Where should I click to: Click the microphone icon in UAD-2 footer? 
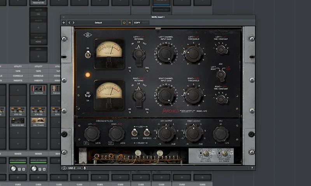pos(85,168)
